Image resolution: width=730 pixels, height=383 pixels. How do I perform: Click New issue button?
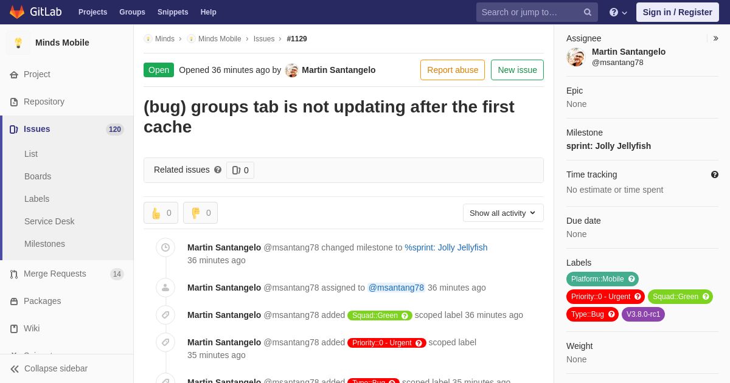coord(517,70)
